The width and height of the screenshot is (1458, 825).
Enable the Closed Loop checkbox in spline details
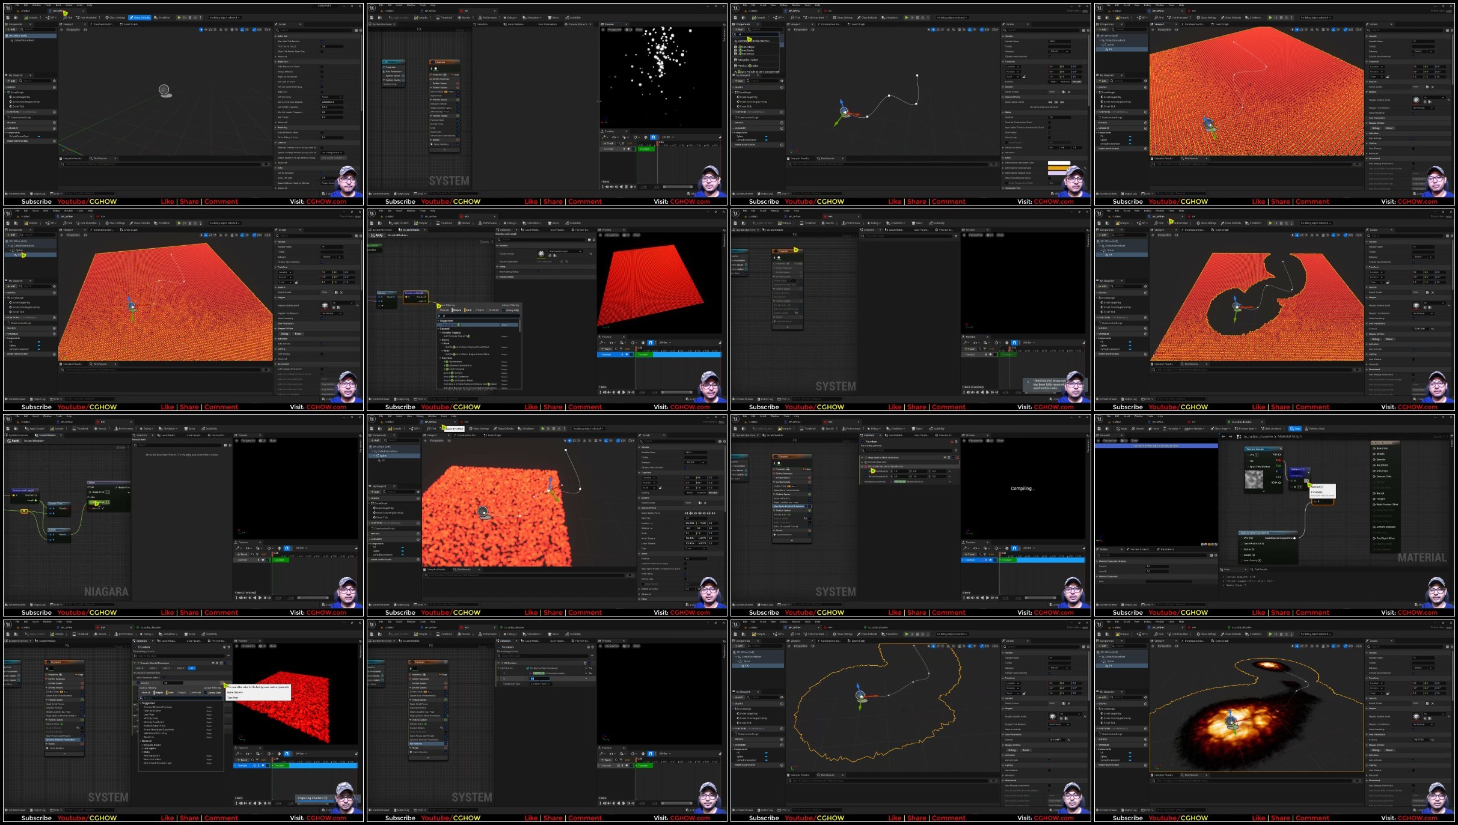[1049, 138]
